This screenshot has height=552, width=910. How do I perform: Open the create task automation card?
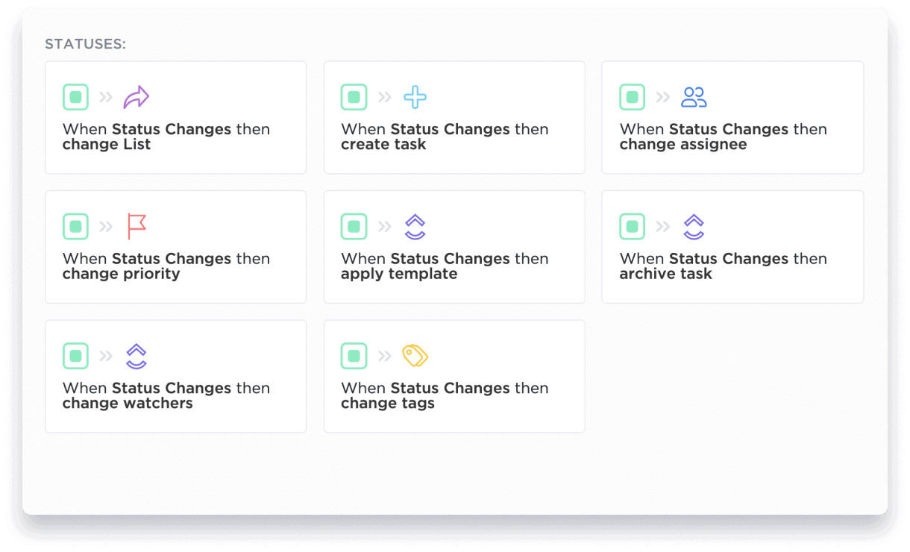tap(454, 117)
